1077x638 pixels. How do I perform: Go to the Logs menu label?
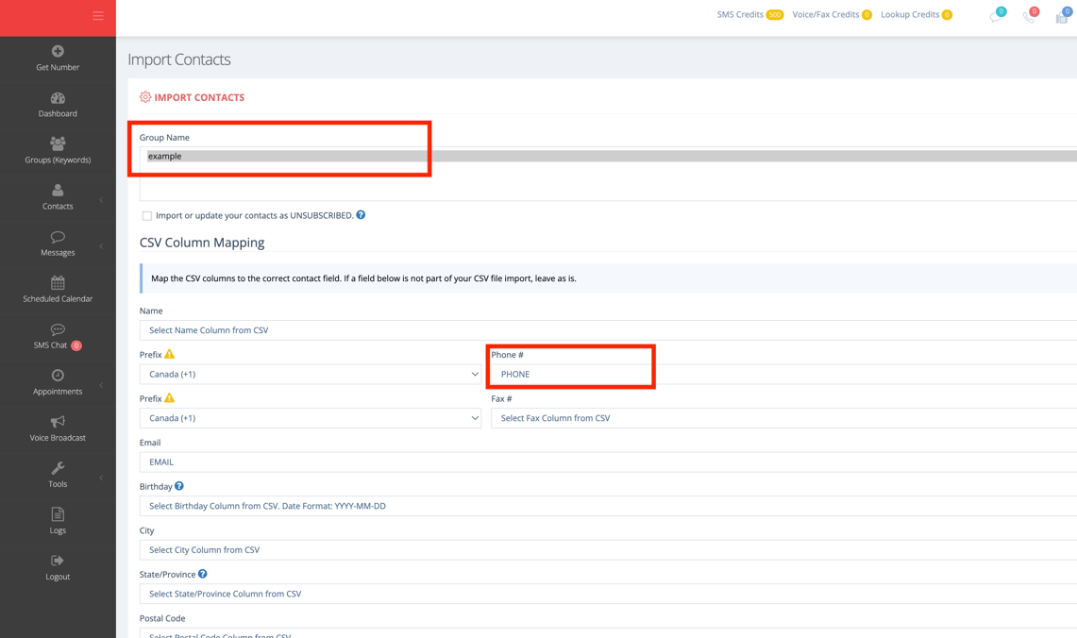(x=58, y=530)
